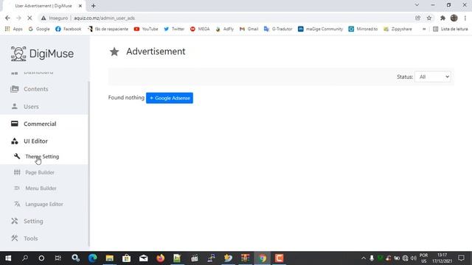Go back in browser history
Image resolution: width=472 pixels, height=265 pixels.
(x=7, y=18)
